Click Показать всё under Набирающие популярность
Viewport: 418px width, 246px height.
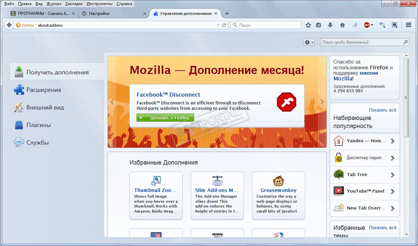[x=382, y=110]
